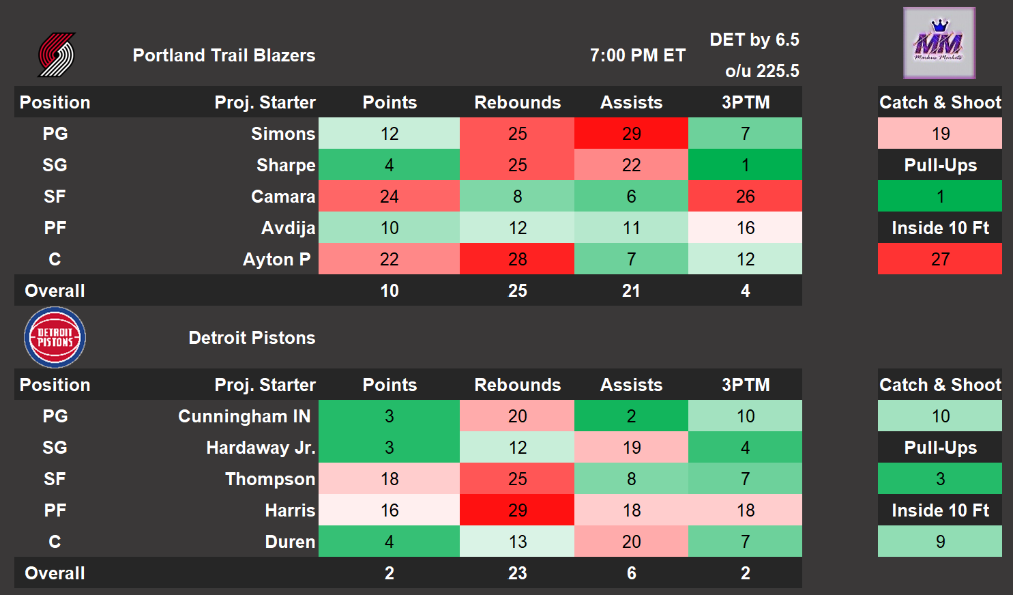
Task: Click the o/u 225.5 total
Action: (762, 71)
